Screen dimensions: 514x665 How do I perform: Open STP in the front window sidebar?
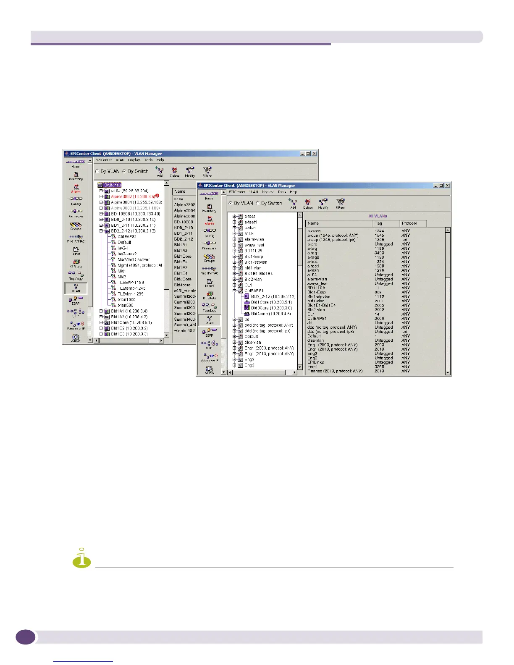(209, 345)
